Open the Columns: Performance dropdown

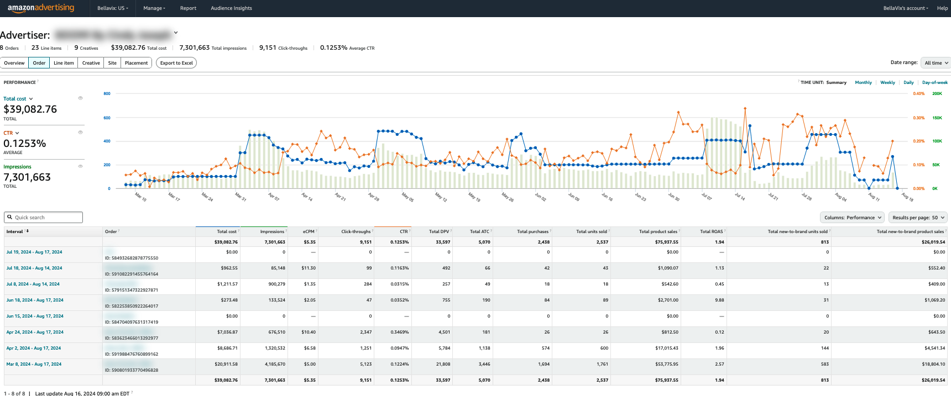pos(852,218)
